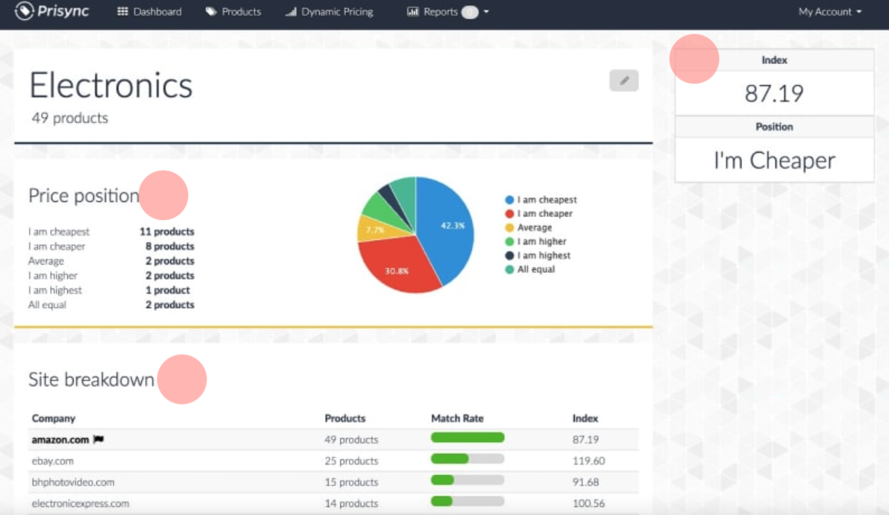The image size is (889, 515).
Task: Click the Dashboard grid icon
Action: click(x=123, y=12)
